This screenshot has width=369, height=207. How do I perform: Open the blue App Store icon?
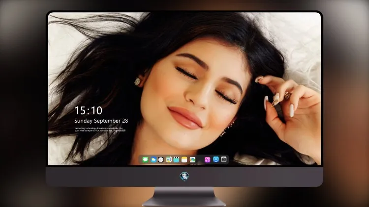pyautogui.click(x=216, y=159)
